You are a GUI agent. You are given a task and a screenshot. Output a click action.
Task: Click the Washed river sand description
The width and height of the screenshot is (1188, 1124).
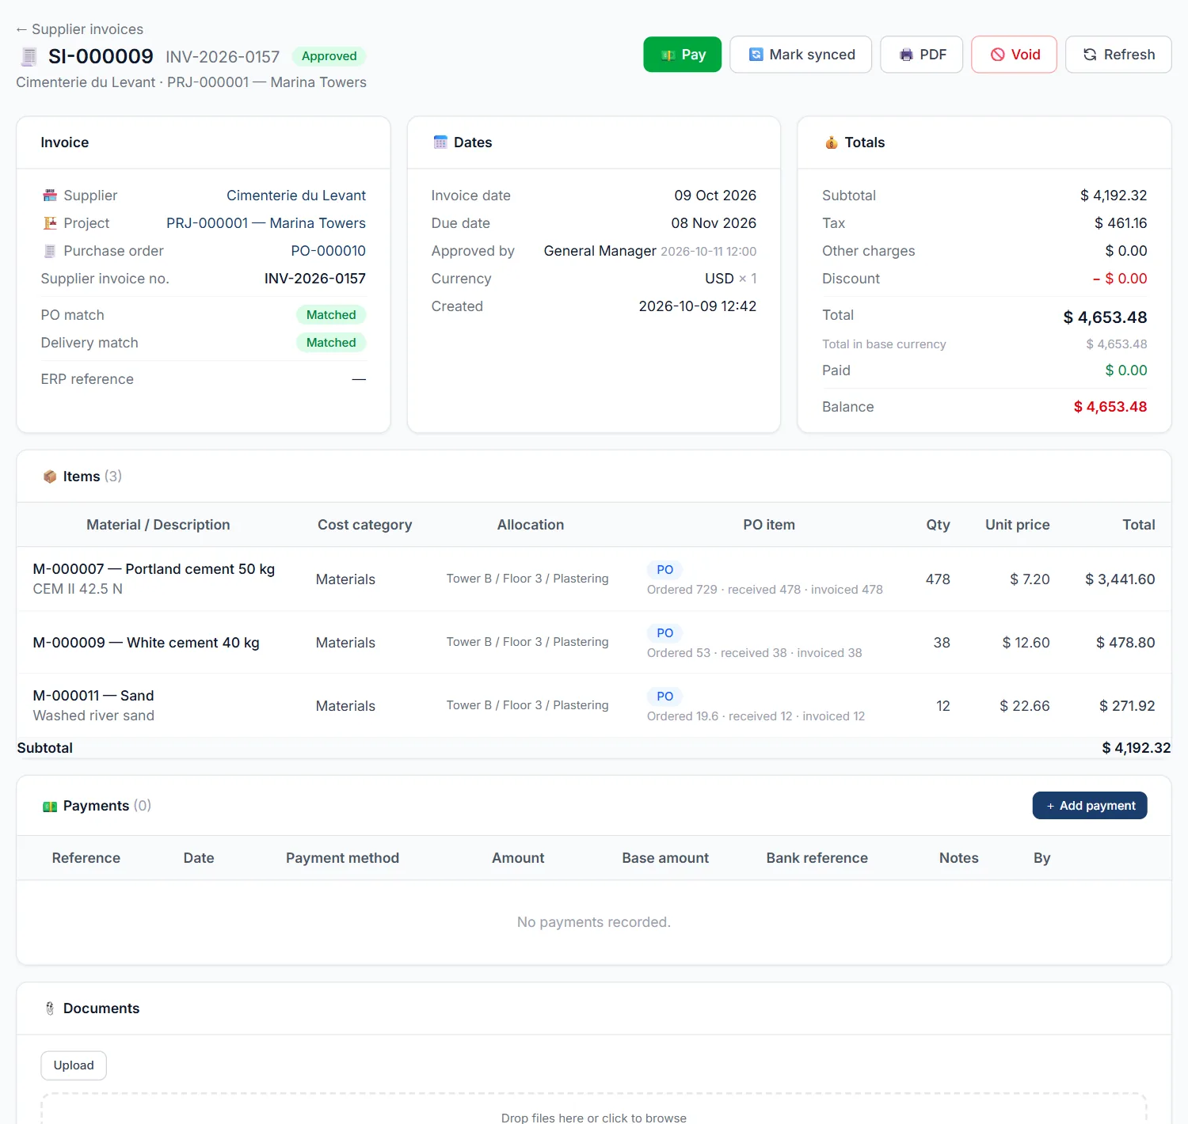[93, 716]
